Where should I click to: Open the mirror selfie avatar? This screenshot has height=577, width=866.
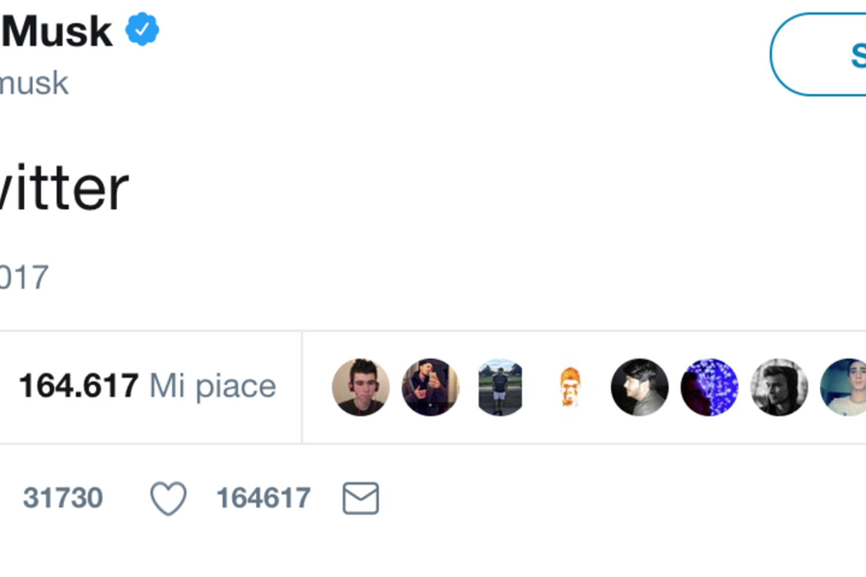[431, 387]
